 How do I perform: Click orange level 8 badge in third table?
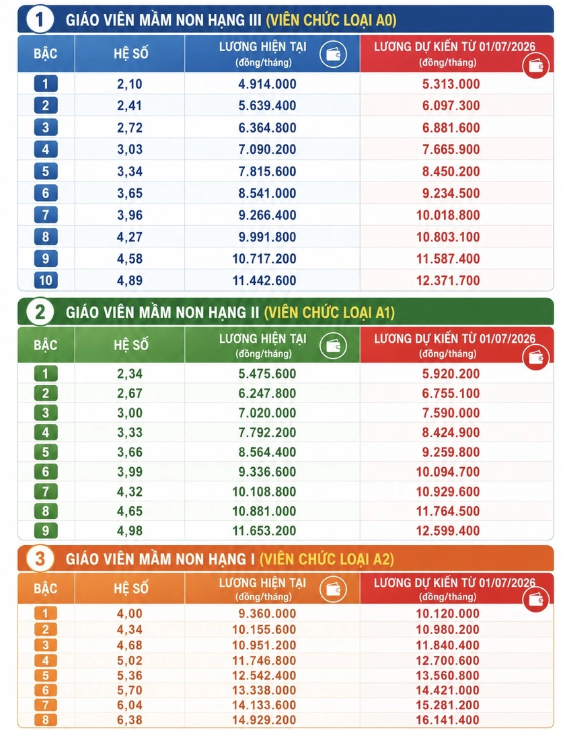(46, 720)
